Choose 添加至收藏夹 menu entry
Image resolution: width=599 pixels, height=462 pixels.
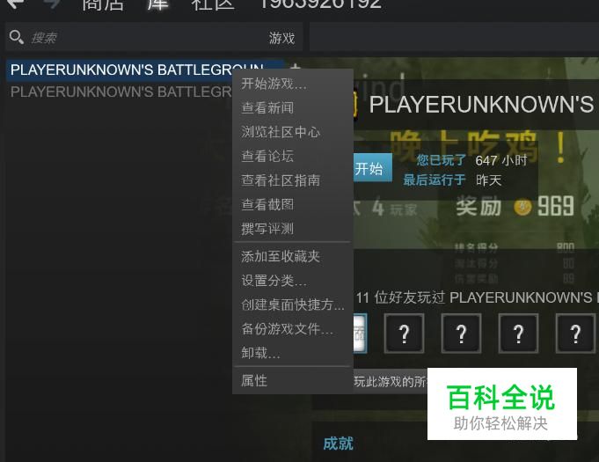(x=292, y=256)
